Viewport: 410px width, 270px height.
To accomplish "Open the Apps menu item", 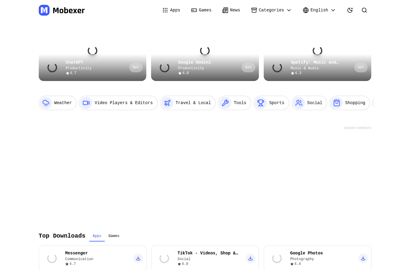I will pos(171,10).
